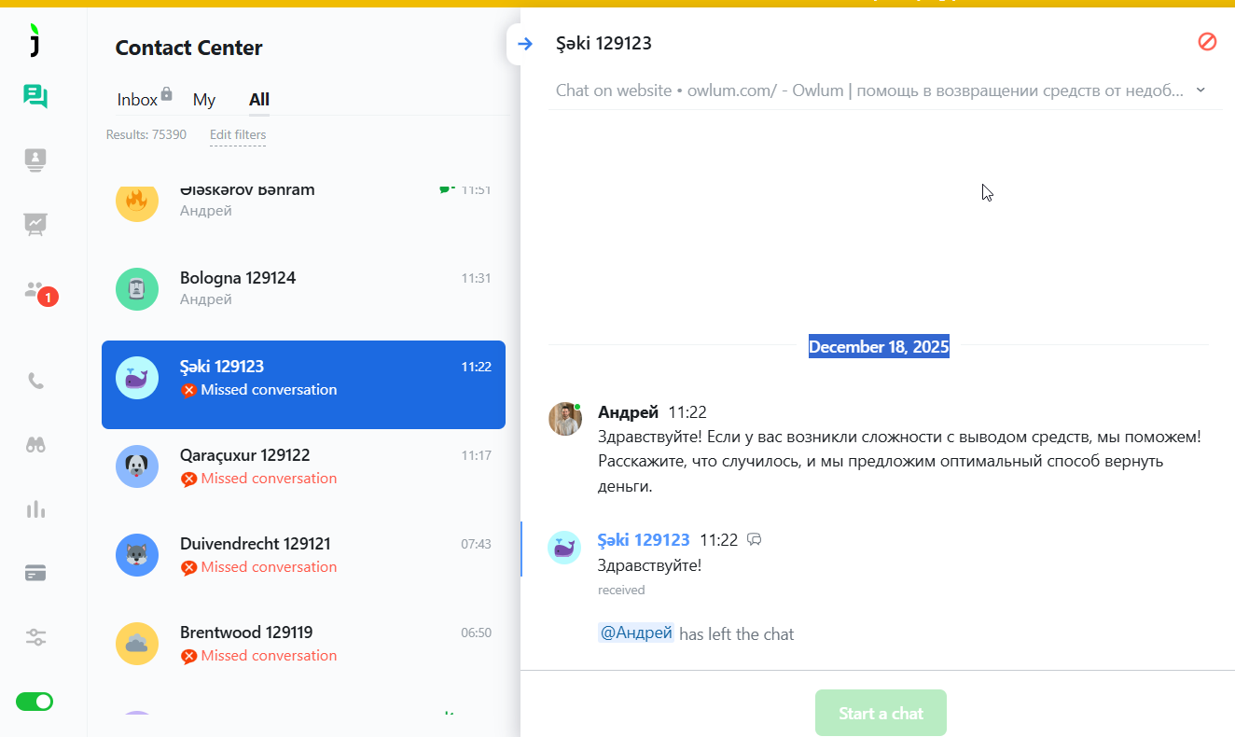Switch to the My tab
Viewport: 1235px width, 737px height.
pyautogui.click(x=204, y=100)
